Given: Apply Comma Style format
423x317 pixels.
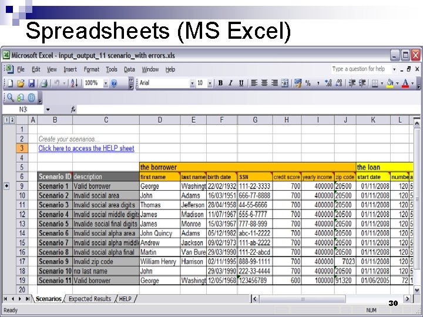Looking at the screenshot, I should (x=318, y=83).
